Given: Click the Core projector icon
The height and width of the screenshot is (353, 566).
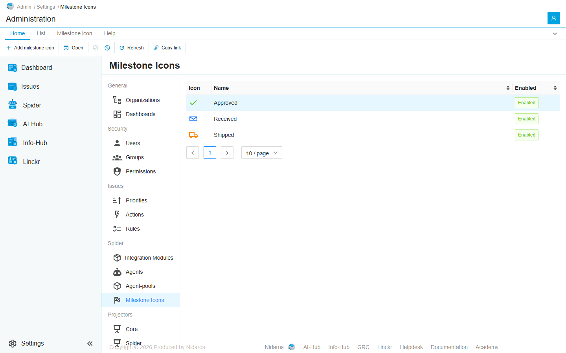Looking at the screenshot, I should [117, 329].
